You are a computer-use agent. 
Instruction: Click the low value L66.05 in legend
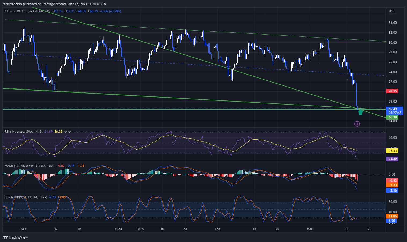click(81, 11)
